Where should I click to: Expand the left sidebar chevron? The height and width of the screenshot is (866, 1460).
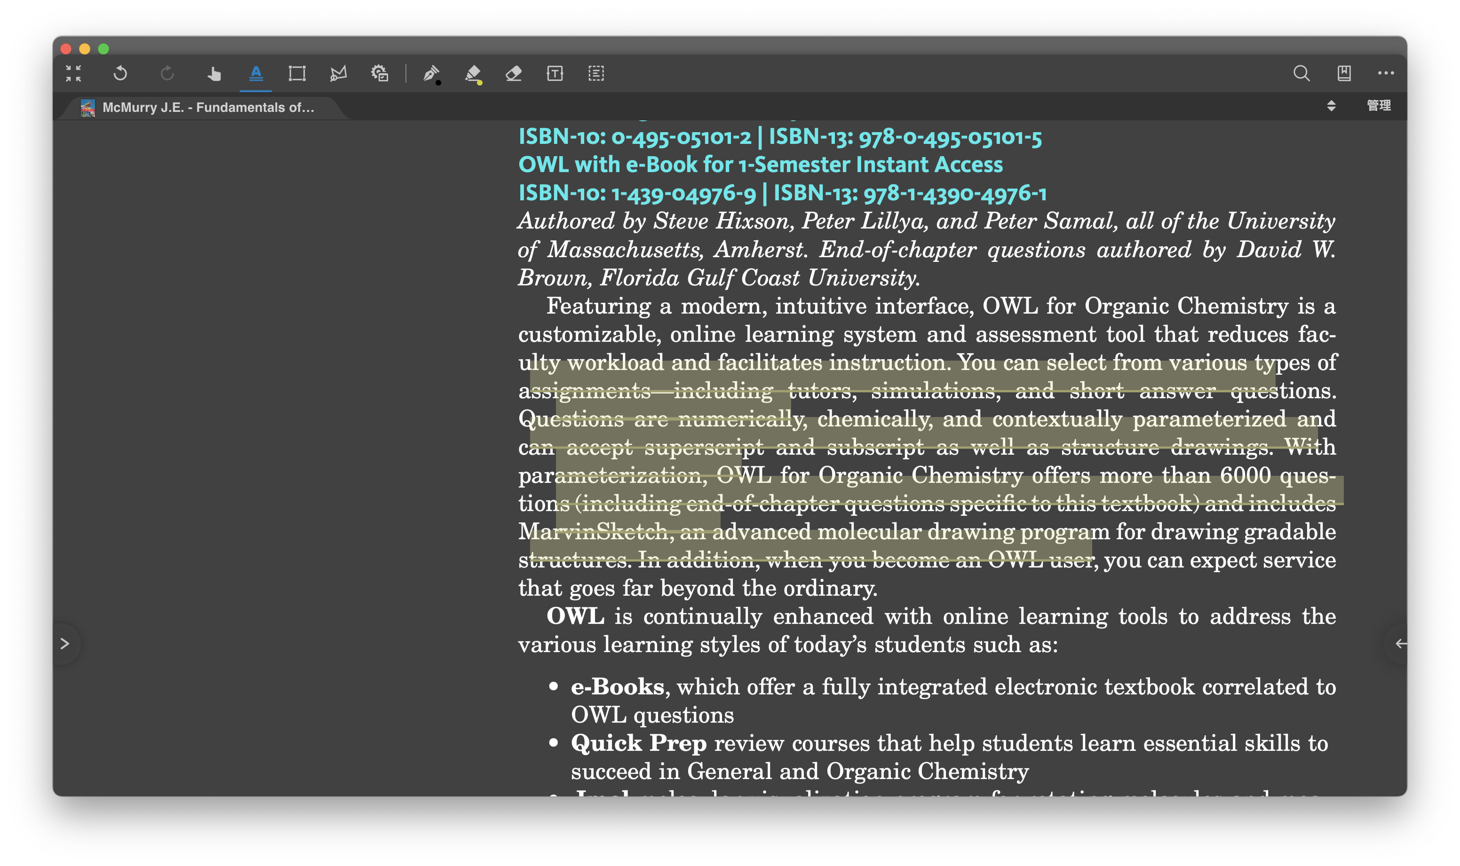pos(65,644)
